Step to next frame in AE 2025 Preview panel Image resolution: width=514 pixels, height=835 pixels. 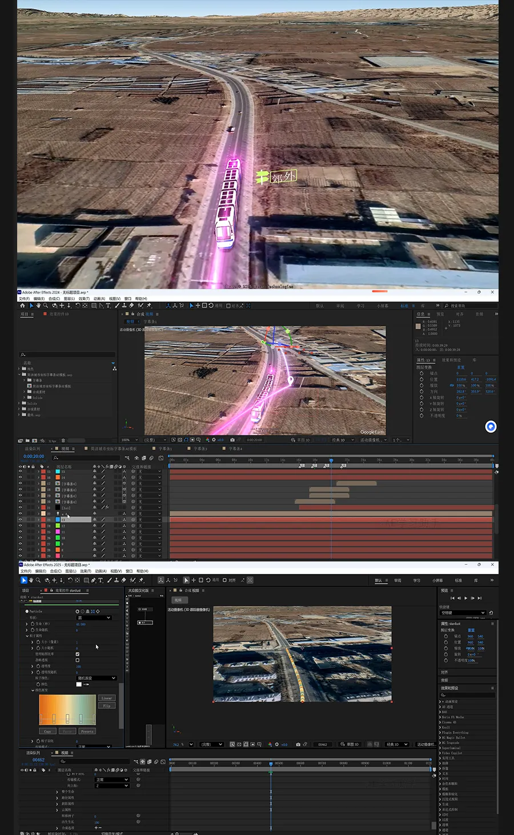(472, 598)
